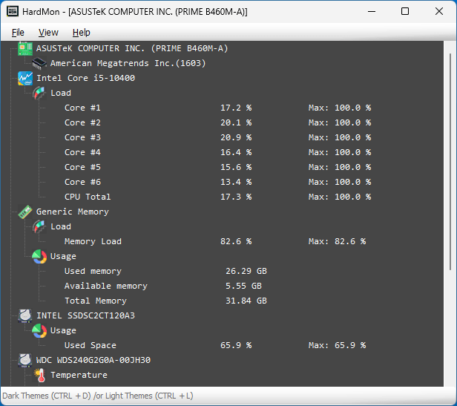Click the INTEL SSDSC2CT120A3 drive icon
The height and width of the screenshot is (406, 457).
point(25,315)
